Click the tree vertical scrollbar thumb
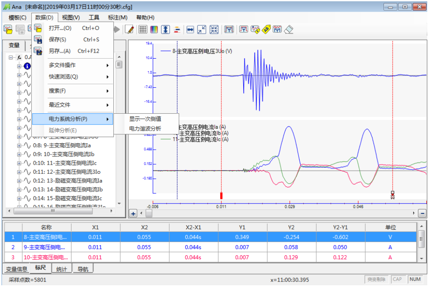Image resolution: width=429 pixels, height=287 pixels. click(x=119, y=65)
